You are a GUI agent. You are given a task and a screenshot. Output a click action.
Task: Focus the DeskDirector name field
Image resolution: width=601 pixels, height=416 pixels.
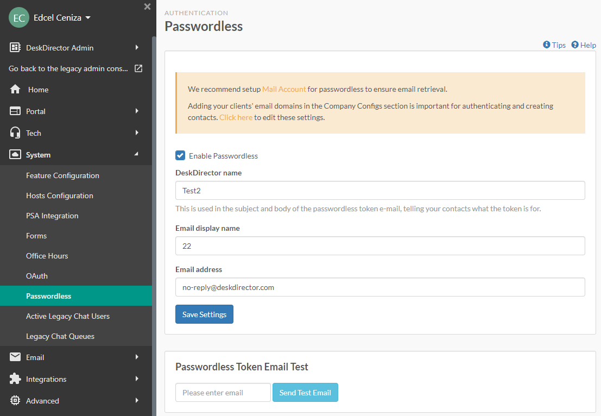point(380,191)
